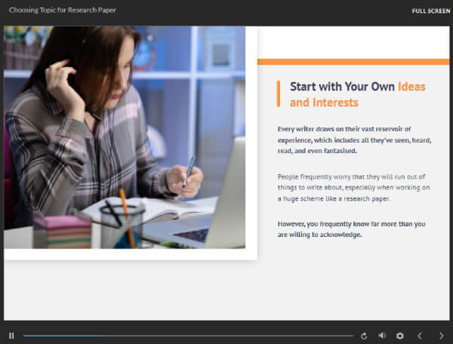Advance to next slide arrow
Screen dimensions: 453x344
441,336
